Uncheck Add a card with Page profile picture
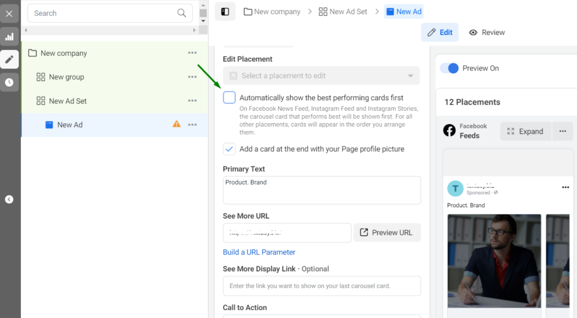 tap(229, 149)
